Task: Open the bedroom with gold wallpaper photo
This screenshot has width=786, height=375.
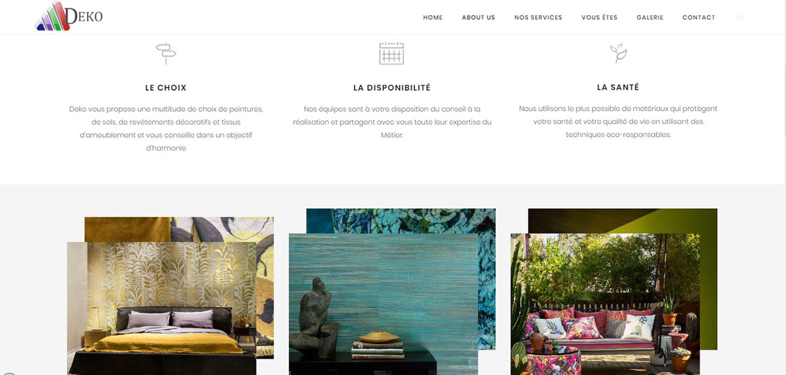Action: [161, 308]
